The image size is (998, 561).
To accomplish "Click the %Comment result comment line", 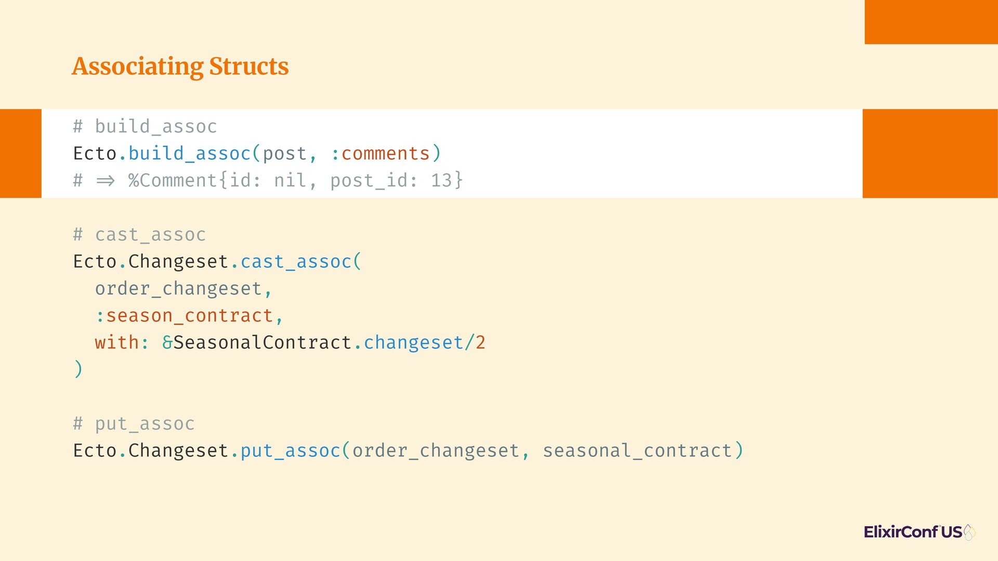I will click(268, 181).
